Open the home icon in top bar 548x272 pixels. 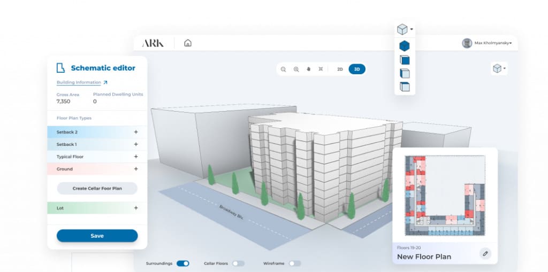188,43
